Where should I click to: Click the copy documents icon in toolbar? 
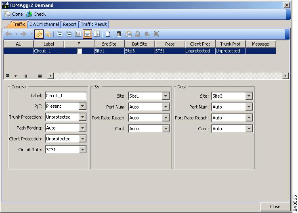click(x=129, y=34)
